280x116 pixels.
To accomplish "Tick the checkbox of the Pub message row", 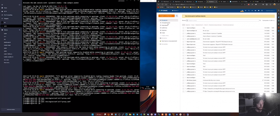I will point(183,28).
